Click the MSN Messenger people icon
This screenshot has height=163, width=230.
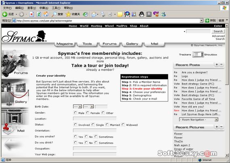pos(163,14)
